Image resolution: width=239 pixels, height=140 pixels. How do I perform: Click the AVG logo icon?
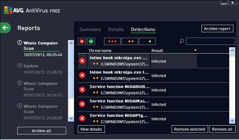[8, 10]
